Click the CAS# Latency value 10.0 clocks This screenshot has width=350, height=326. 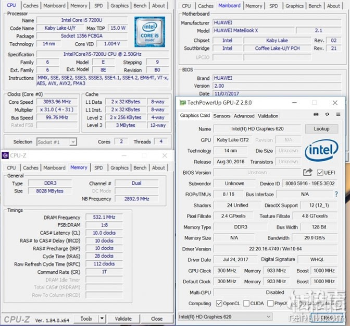click(104, 233)
